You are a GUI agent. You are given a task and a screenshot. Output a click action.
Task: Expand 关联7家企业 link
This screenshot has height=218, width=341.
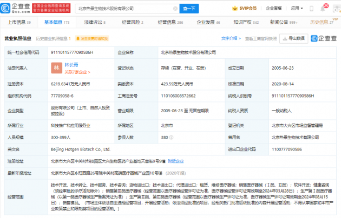click(x=77, y=72)
